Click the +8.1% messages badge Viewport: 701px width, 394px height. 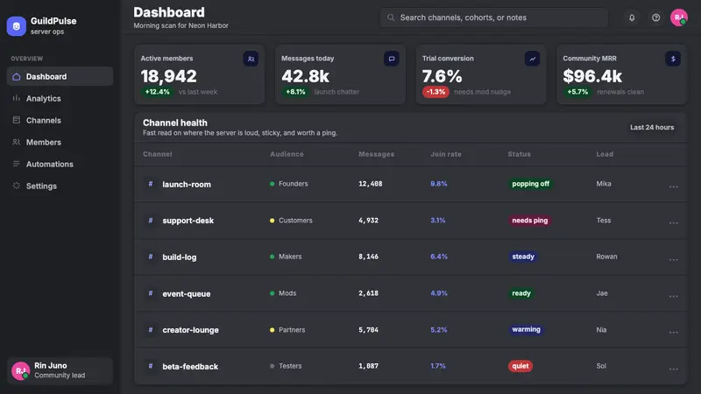[295, 92]
